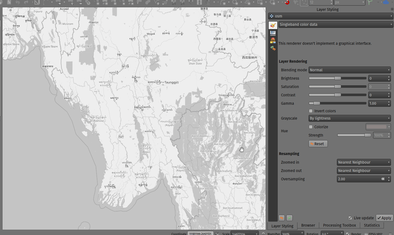The height and width of the screenshot is (235, 394).
Task: Disable the Live update checkbox
Action: tap(350, 218)
